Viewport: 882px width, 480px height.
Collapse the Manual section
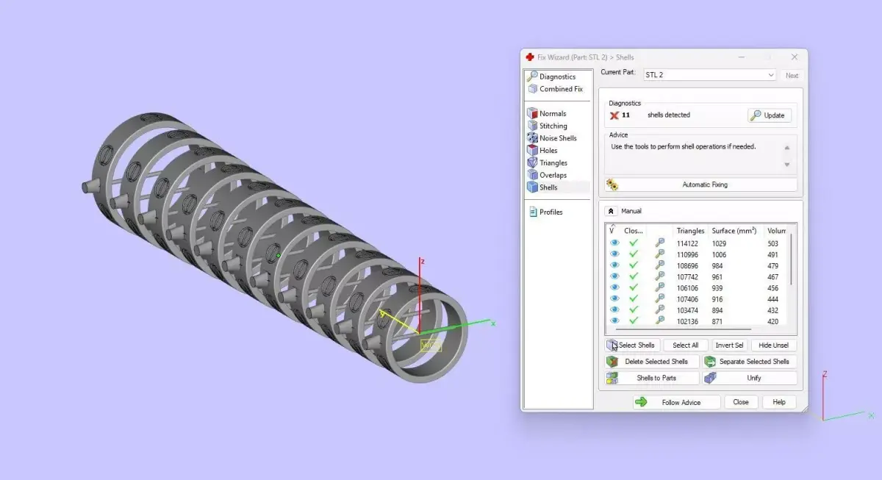(610, 211)
